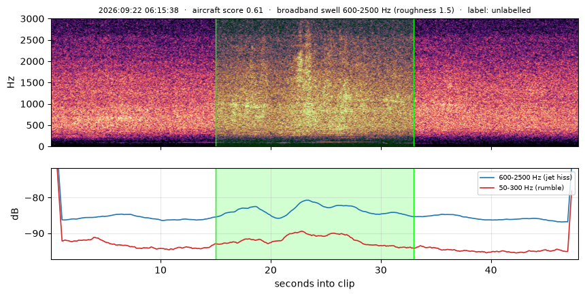Viewport: 585px width, 296px height.
Task: Click the 'Hz' y-axis label of spectrogram
Action: pyautogui.click(x=12, y=82)
